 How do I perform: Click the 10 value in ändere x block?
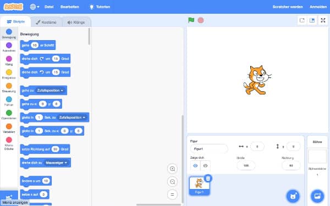46,181
